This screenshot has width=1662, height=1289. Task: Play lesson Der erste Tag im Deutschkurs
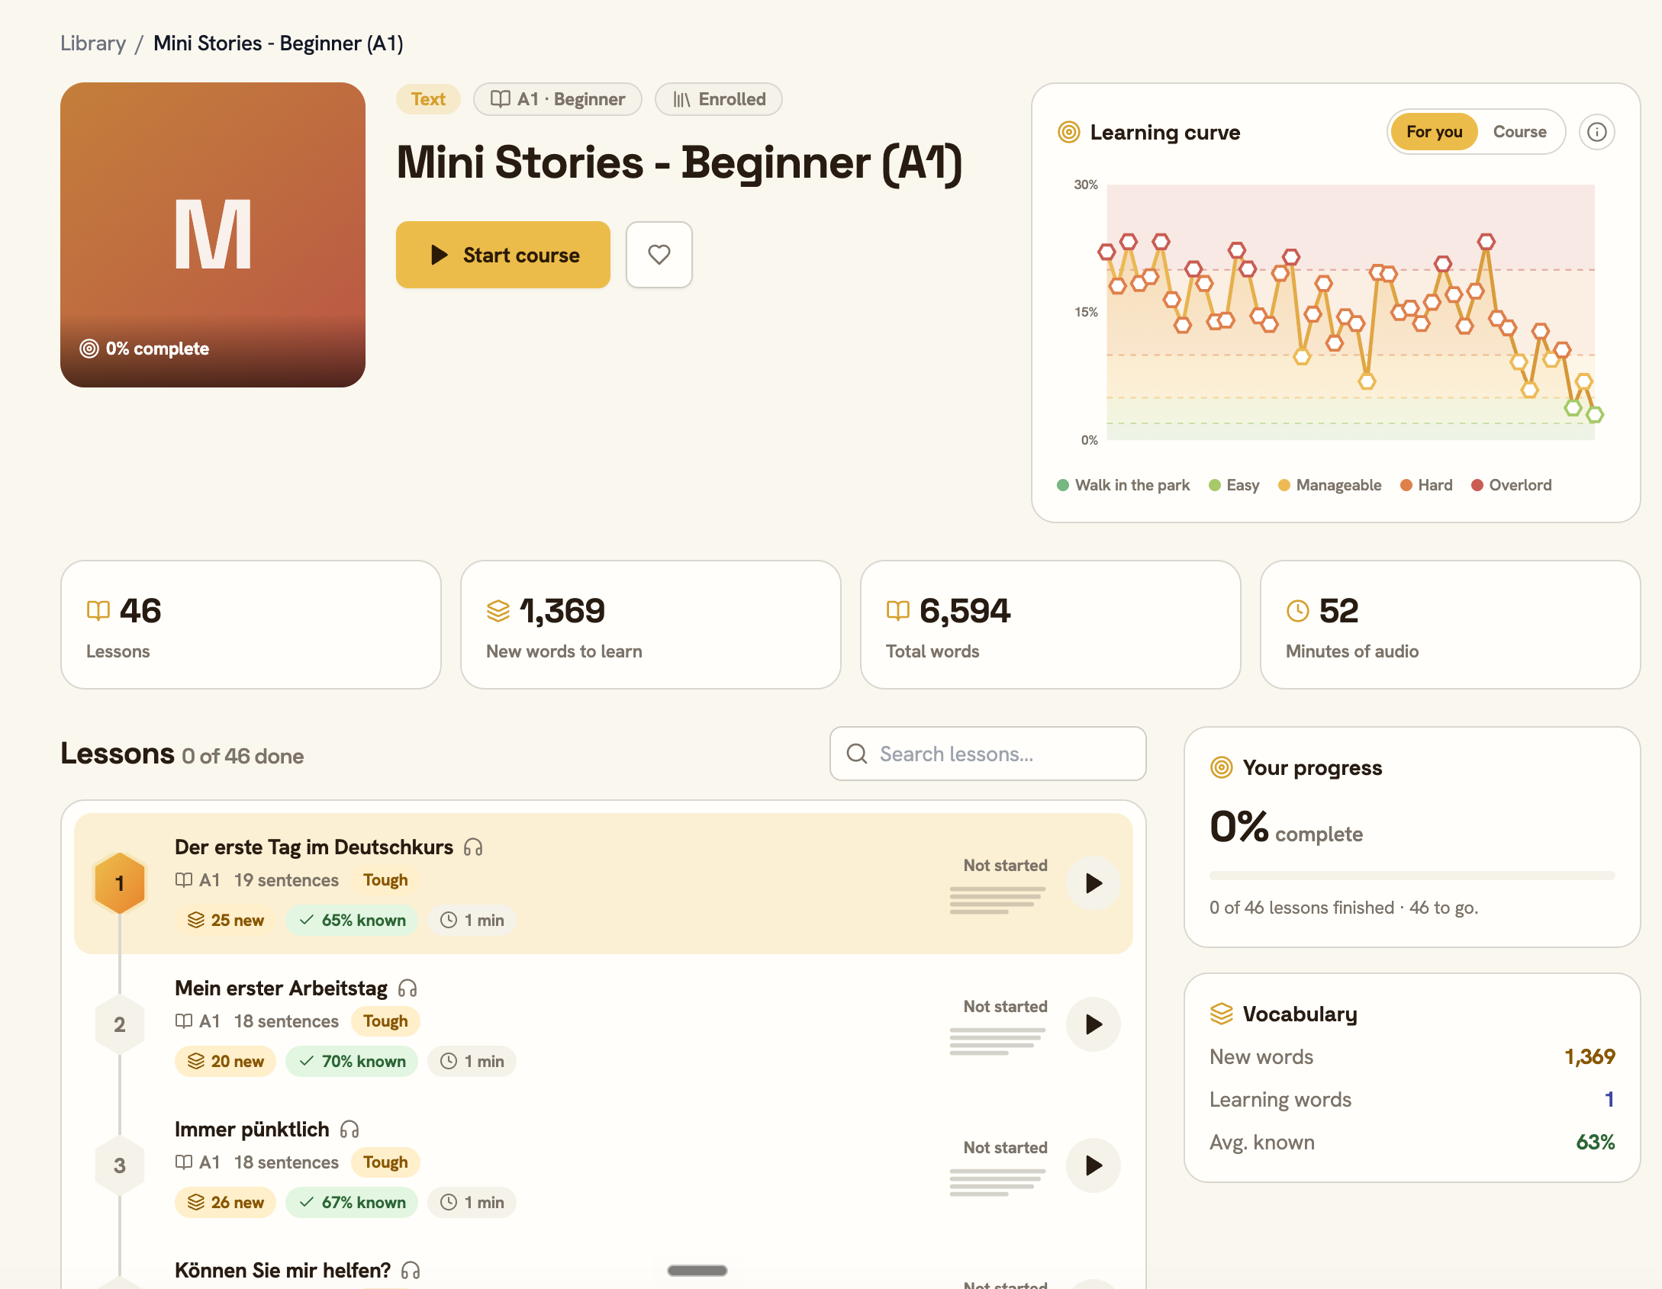[1093, 883]
